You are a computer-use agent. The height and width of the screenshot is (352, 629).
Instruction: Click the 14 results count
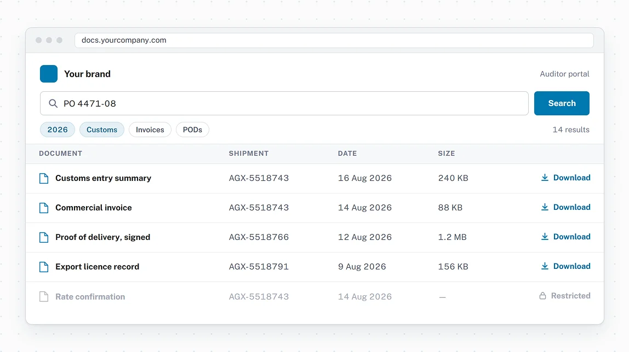pos(571,130)
